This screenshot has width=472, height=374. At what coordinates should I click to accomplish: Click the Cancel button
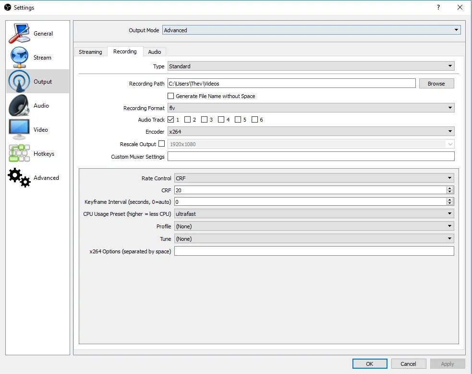point(408,364)
